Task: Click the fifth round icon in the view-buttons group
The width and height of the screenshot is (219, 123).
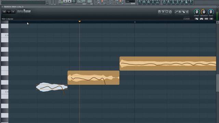Action: click(x=157, y=2)
